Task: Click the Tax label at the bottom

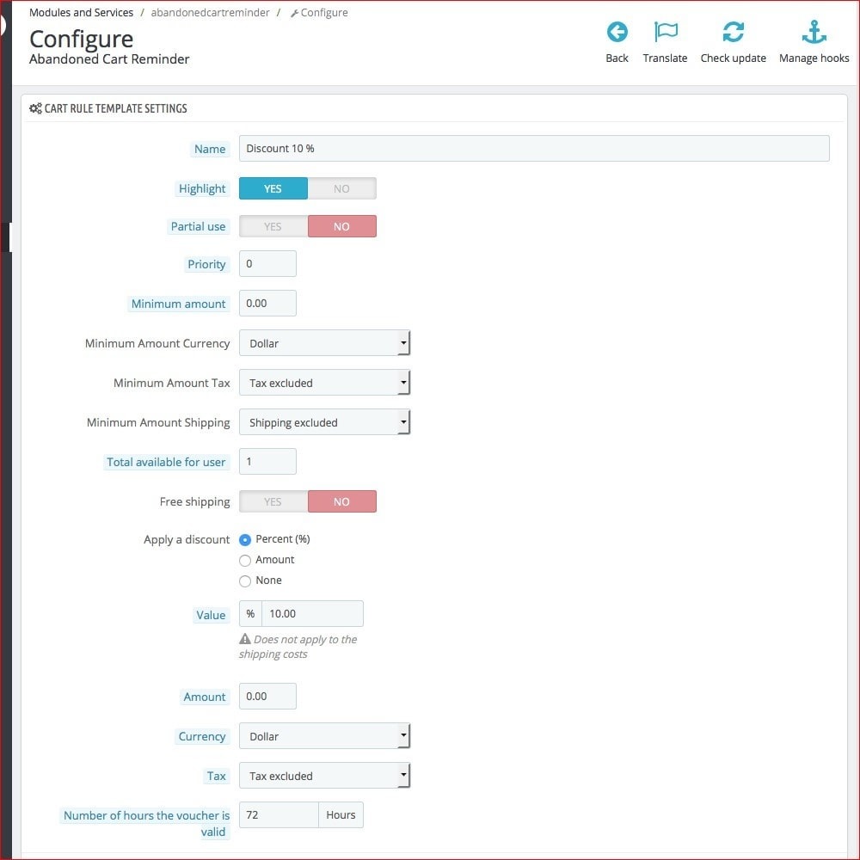Action: [x=216, y=776]
